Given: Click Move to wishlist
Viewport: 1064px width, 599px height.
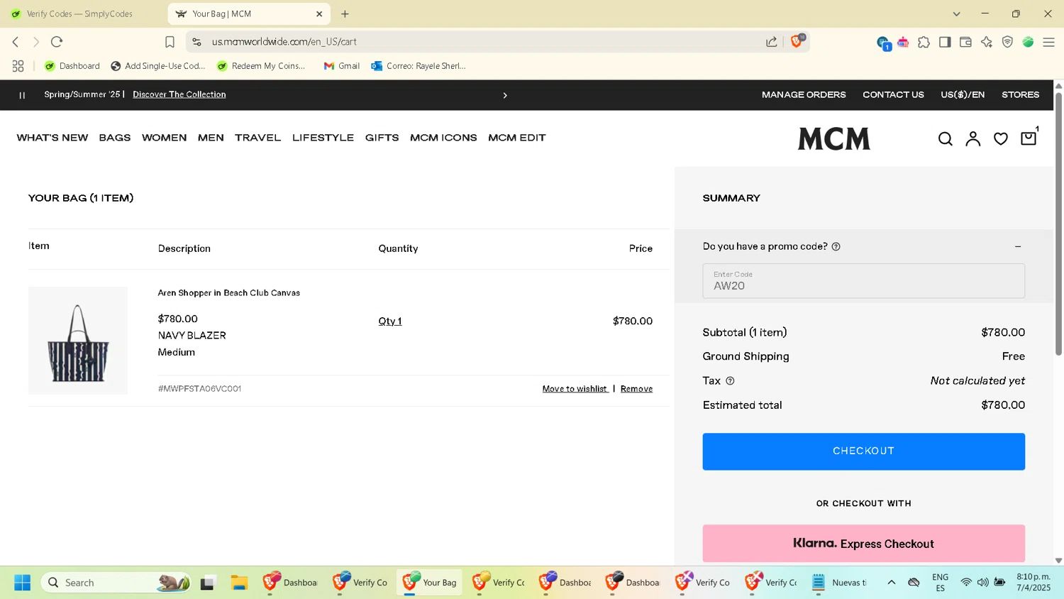Looking at the screenshot, I should click(575, 389).
